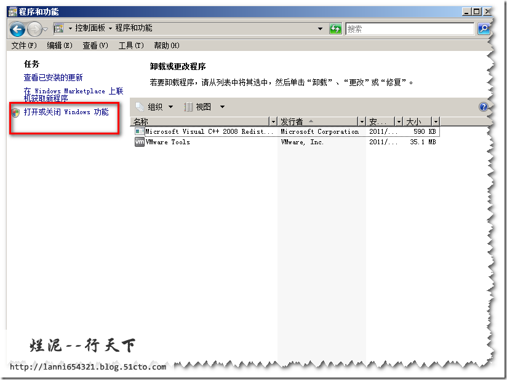
Task: Open the 工具(T) menu
Action: pos(131,45)
